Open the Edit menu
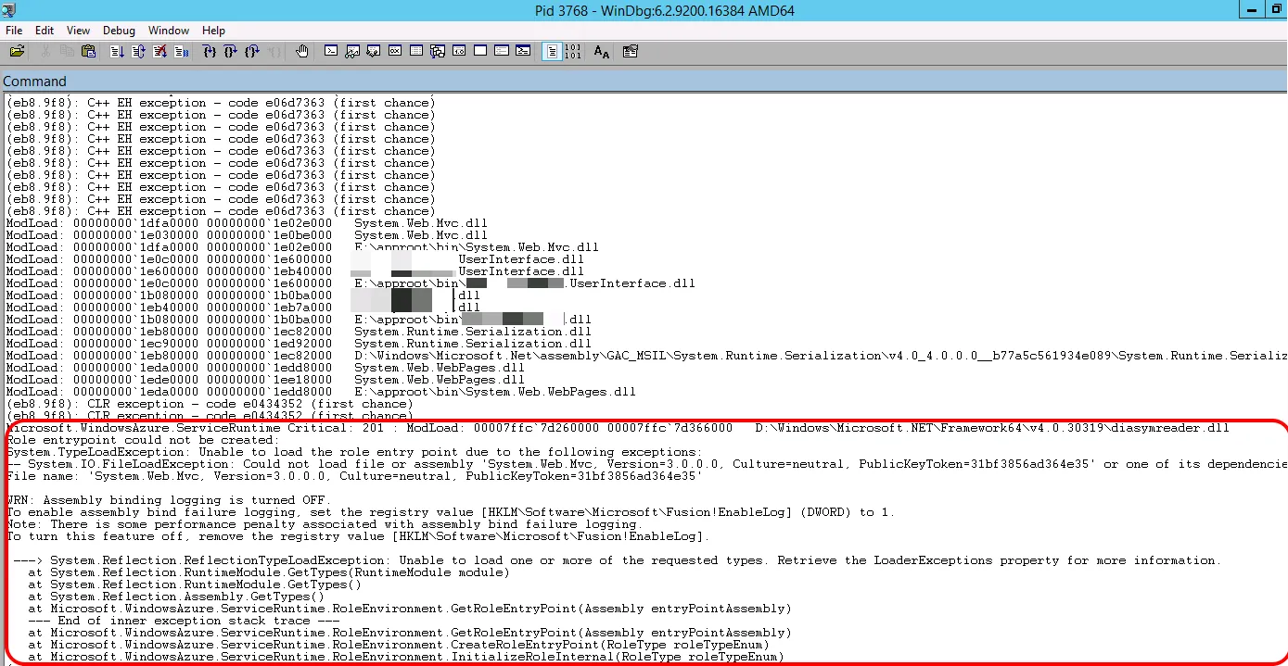Viewport: 1288px width, 666px height. click(x=45, y=31)
